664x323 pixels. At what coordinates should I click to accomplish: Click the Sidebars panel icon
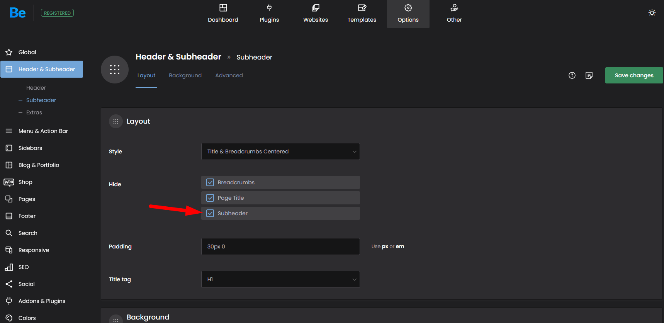point(9,148)
